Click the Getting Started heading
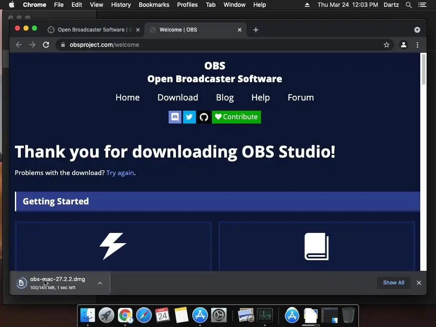 click(x=56, y=201)
